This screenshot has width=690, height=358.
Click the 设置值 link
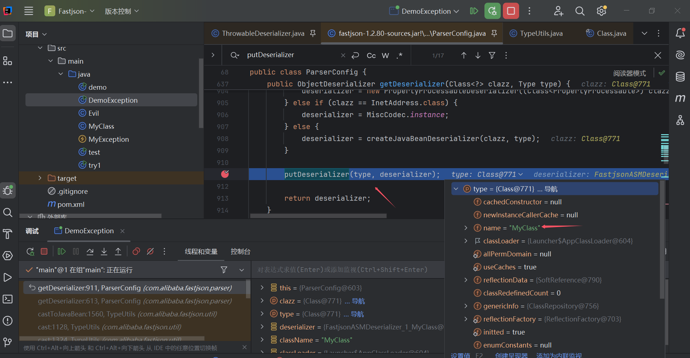[460, 355]
